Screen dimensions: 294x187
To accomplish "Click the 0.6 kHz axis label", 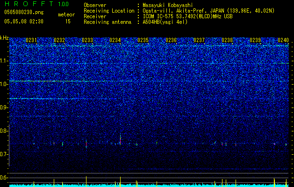I will [4, 178].
